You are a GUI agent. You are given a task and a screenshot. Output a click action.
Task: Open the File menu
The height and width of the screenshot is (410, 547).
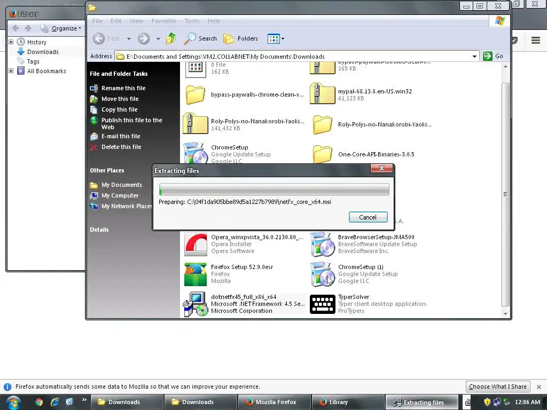pos(97,21)
